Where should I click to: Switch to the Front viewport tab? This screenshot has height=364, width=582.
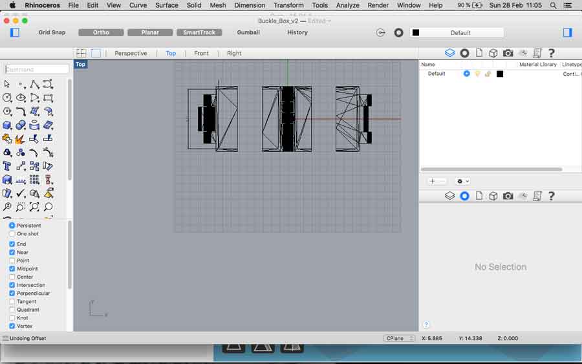201,53
